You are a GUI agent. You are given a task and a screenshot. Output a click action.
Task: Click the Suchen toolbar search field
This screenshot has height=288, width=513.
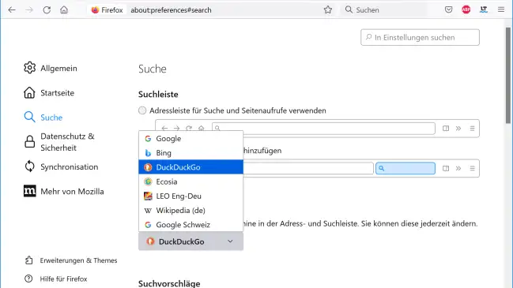tap(384, 9)
